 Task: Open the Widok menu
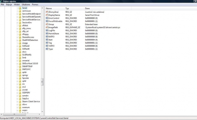click(x=17, y=4)
